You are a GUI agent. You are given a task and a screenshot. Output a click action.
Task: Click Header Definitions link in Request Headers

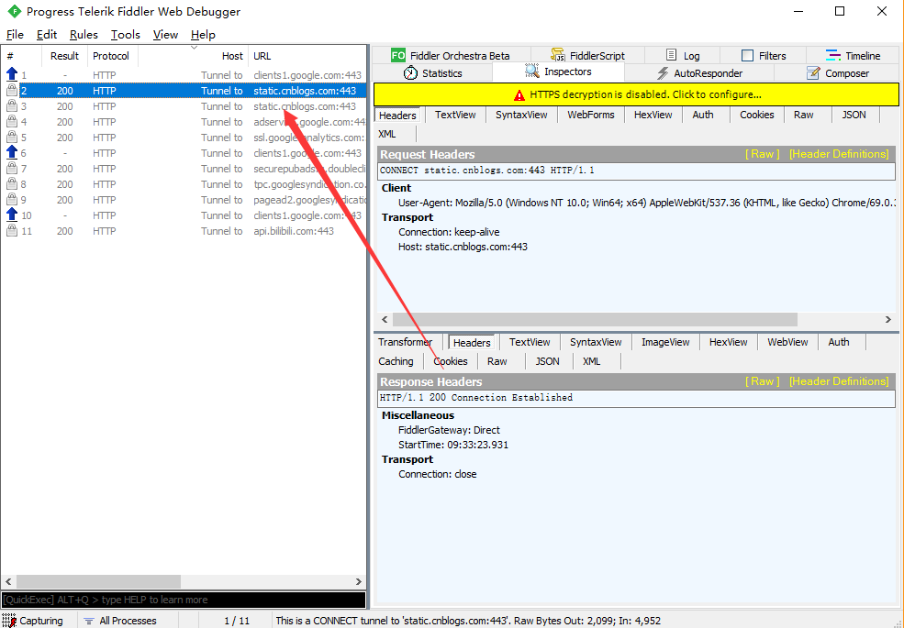tap(839, 154)
